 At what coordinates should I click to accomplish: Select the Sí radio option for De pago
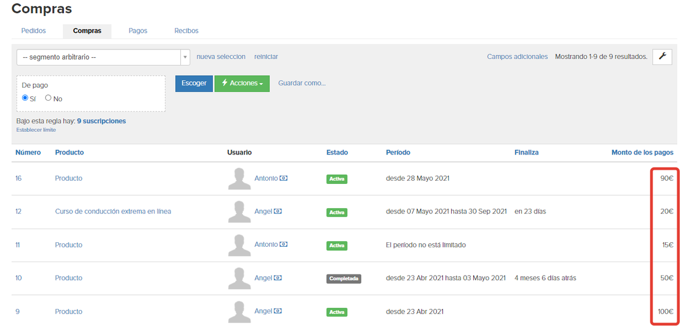(x=25, y=98)
